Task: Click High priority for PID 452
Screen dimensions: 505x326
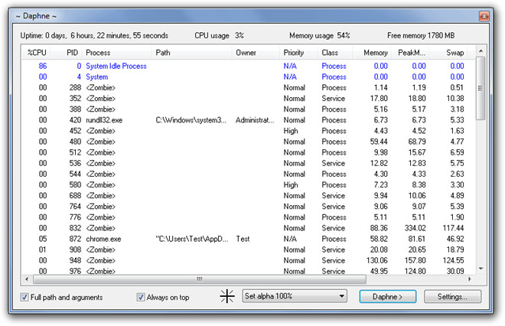Action: [291, 131]
